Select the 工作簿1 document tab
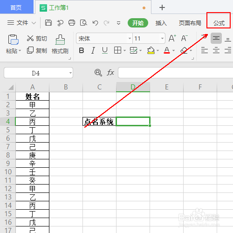The width and height of the screenshot is (233, 233). tap(93, 7)
